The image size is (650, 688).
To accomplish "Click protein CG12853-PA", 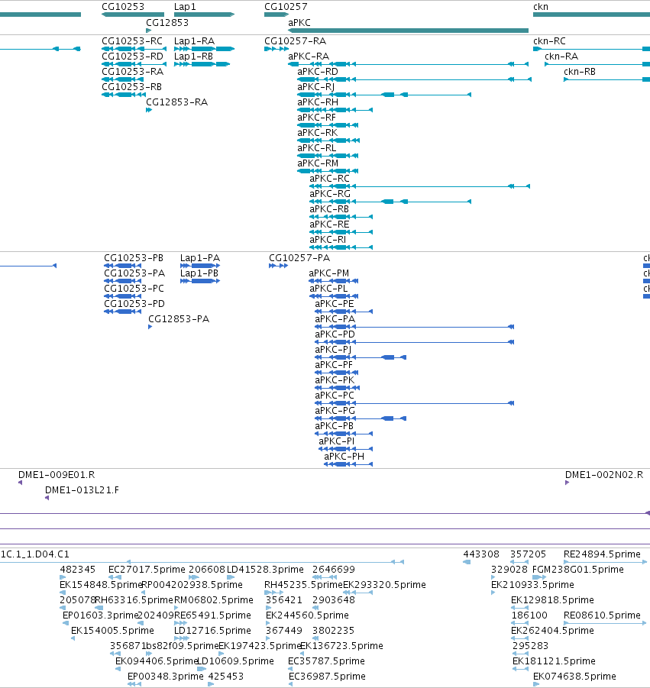I will point(150,327).
